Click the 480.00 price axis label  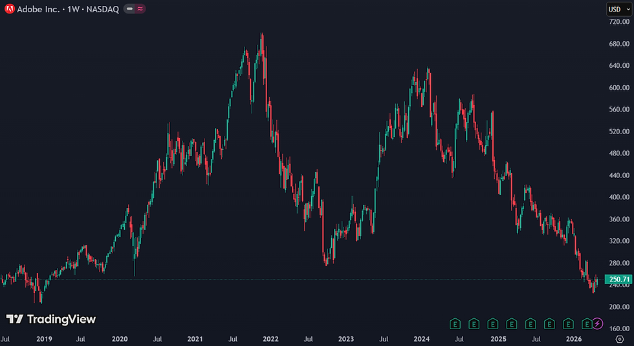click(x=619, y=153)
